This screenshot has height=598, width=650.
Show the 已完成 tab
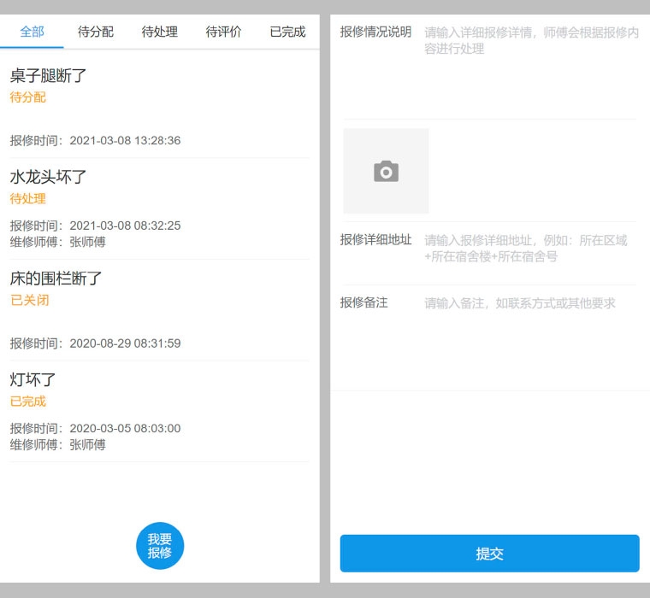pos(287,32)
